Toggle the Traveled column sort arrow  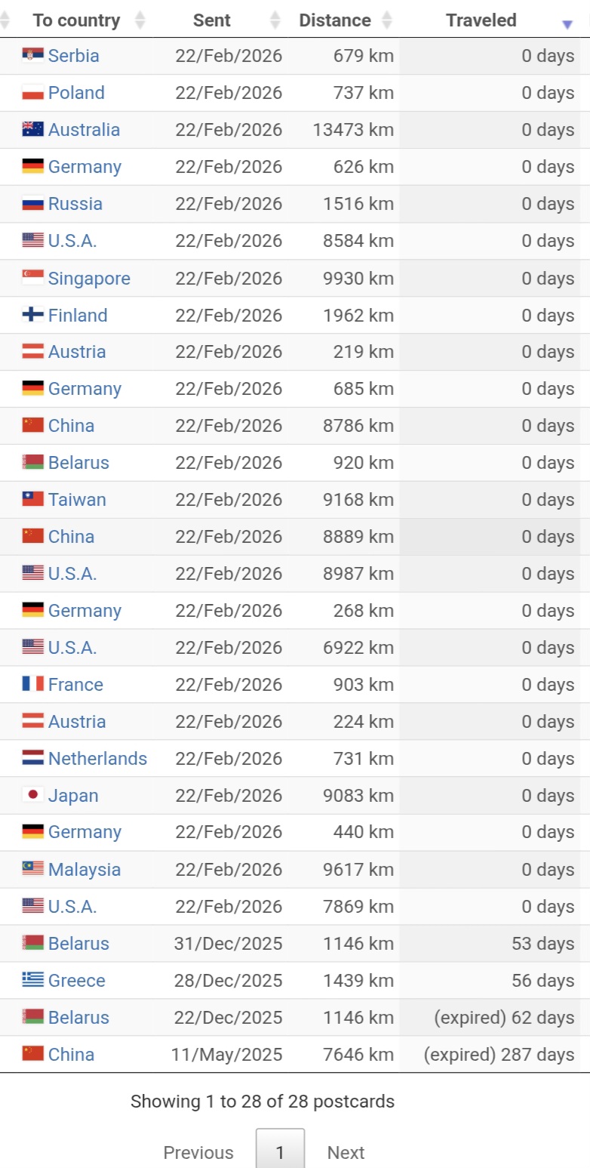pos(567,24)
